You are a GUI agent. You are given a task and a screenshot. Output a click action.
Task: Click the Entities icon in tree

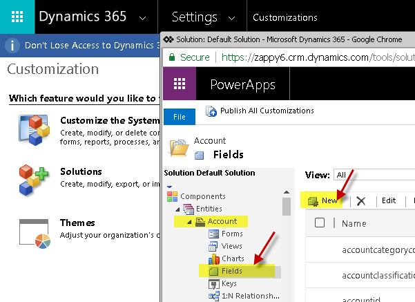point(189,209)
